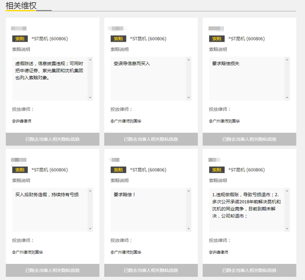
Task: Click scroll-up arrow in the 买入后财务造假 box
Action: [90, 191]
